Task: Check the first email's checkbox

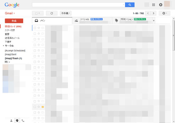Action: (35, 28)
